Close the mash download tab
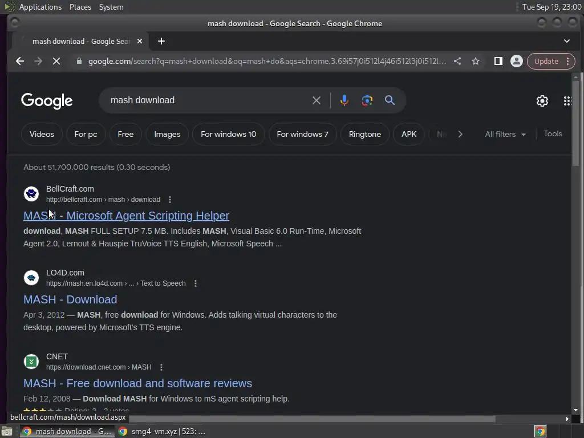The width and height of the screenshot is (584, 438). click(x=139, y=41)
